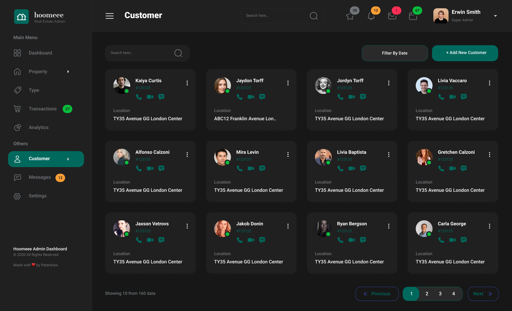Click the phone call icon for Kaiya Curtis

[139, 97]
